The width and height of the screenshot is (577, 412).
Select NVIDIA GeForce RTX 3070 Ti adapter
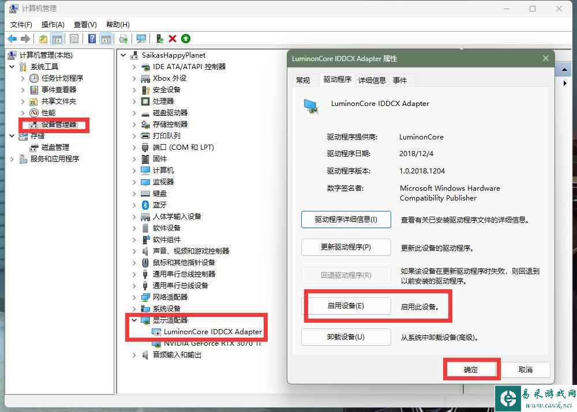[x=212, y=343]
